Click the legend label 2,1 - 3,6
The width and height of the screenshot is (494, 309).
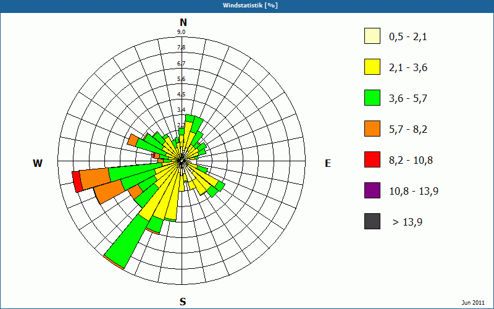coord(408,68)
